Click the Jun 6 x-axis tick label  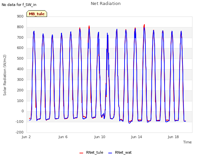(63, 137)
